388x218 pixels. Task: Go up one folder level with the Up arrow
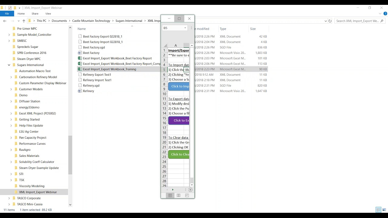(x=24, y=21)
